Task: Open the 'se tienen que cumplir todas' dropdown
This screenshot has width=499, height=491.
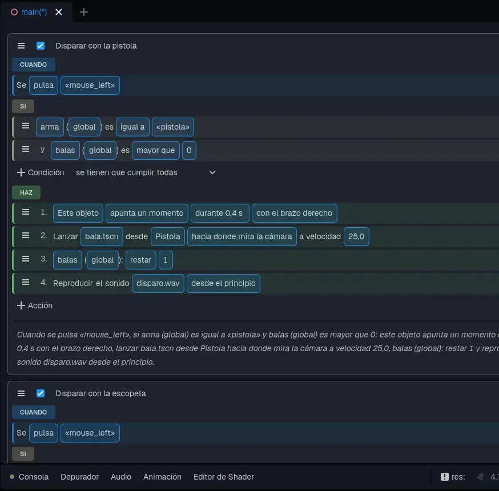Action: 146,172
